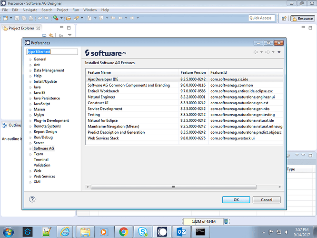Click the Quick Access field
Image resolution: width=317 pixels, height=238 pixels.
[262, 18]
